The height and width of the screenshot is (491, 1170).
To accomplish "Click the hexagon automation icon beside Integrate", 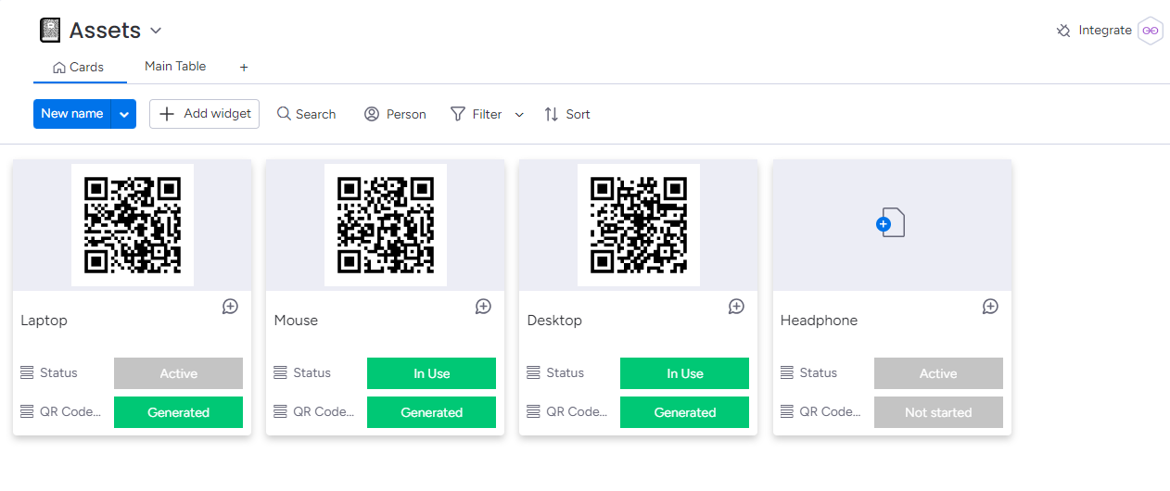I will click(x=1151, y=31).
